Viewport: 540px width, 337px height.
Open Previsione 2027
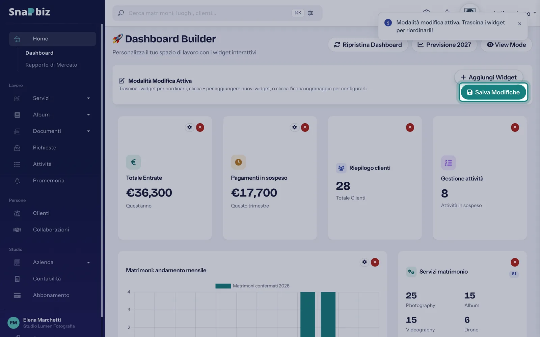tap(444, 45)
